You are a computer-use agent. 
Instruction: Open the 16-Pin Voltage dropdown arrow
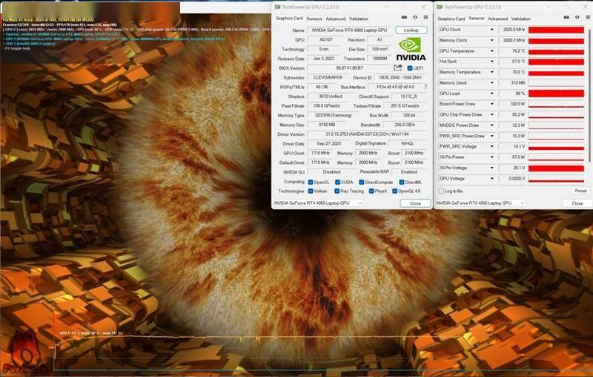[492, 168]
